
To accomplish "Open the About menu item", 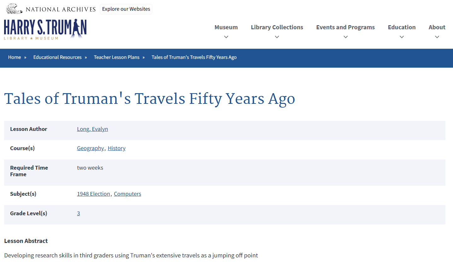I will click(x=437, y=27).
